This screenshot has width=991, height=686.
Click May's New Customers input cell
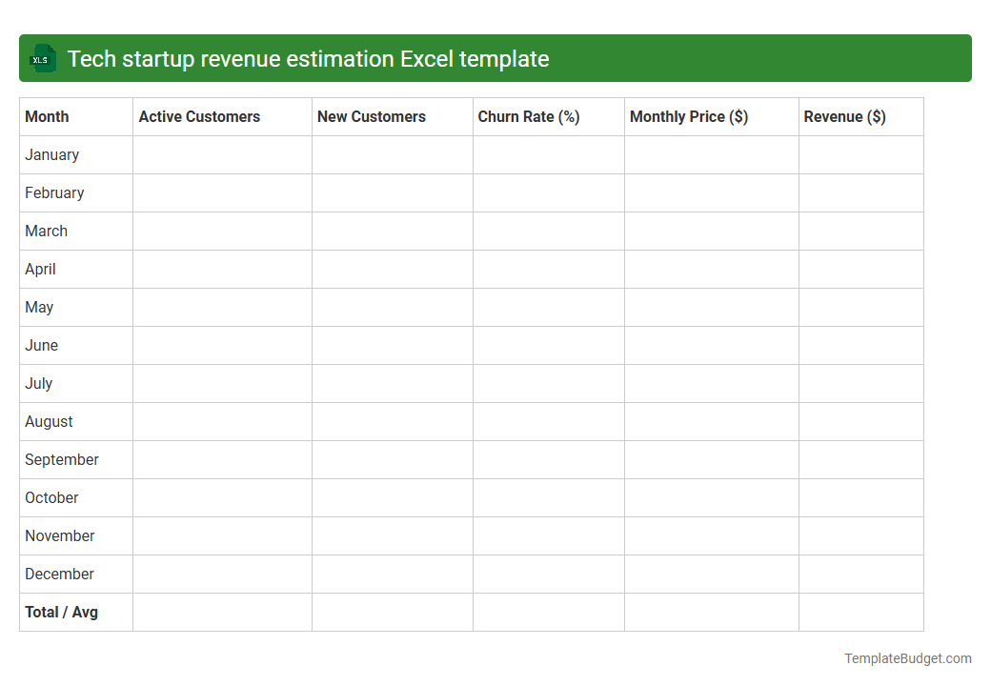(x=392, y=307)
